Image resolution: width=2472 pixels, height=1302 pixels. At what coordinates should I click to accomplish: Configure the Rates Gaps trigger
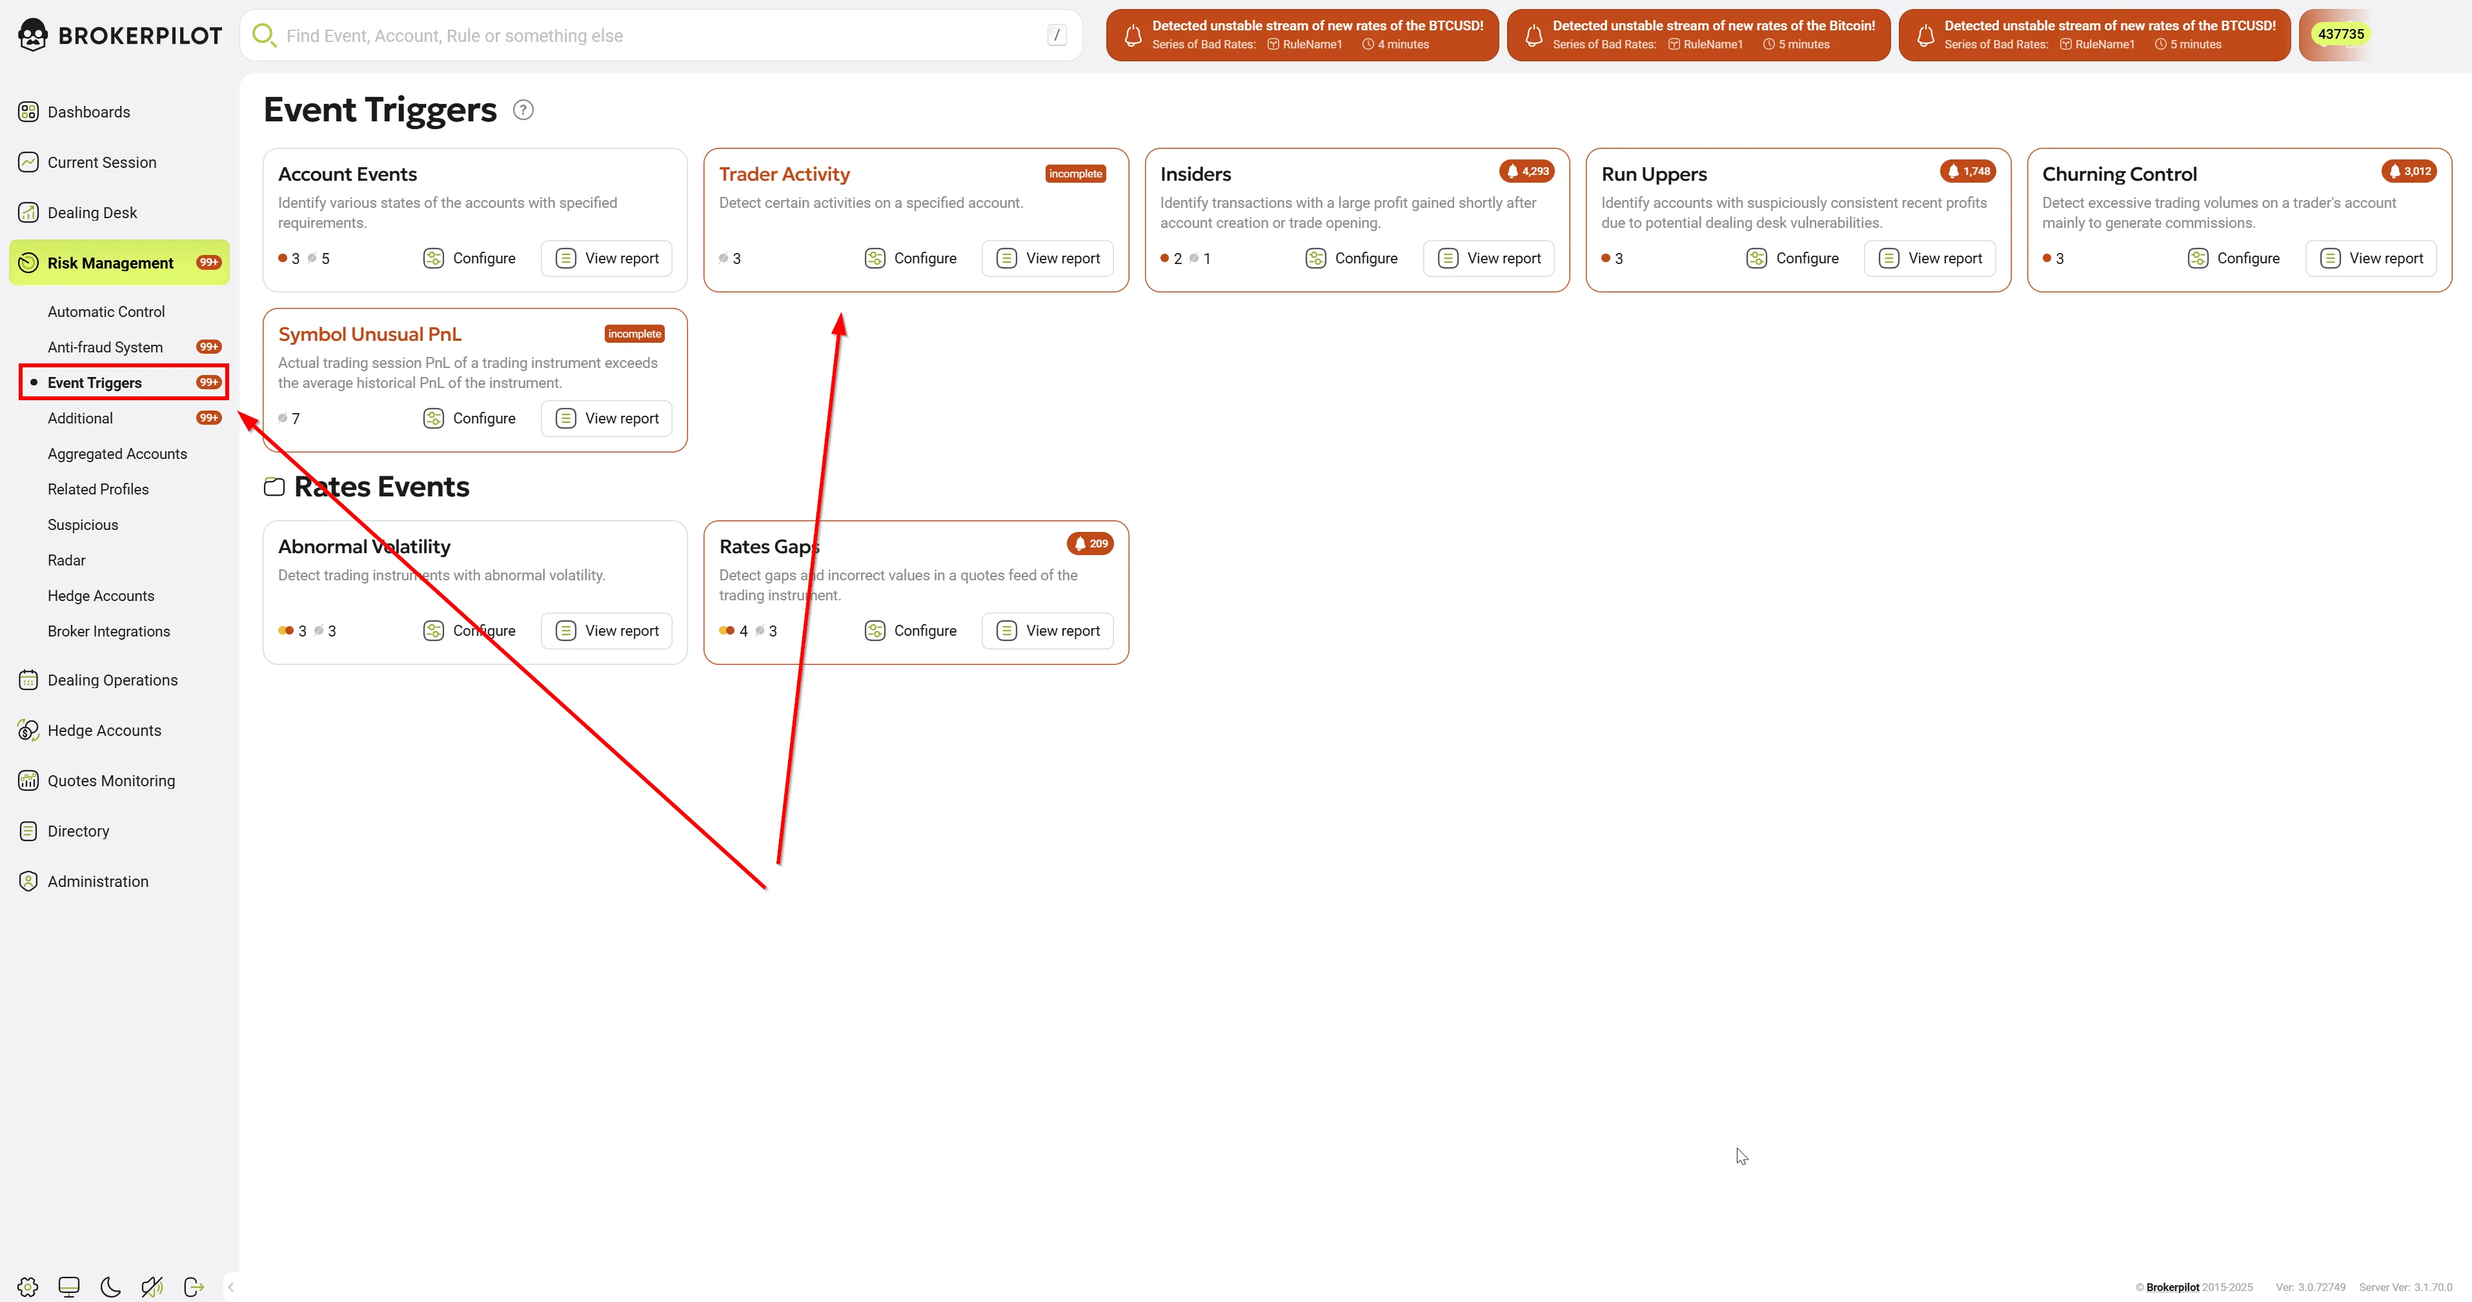pyautogui.click(x=911, y=631)
